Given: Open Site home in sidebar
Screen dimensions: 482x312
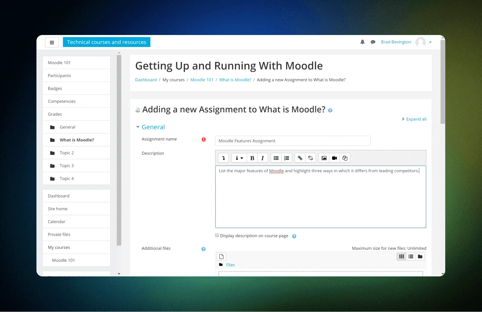Looking at the screenshot, I should (x=76, y=209).
